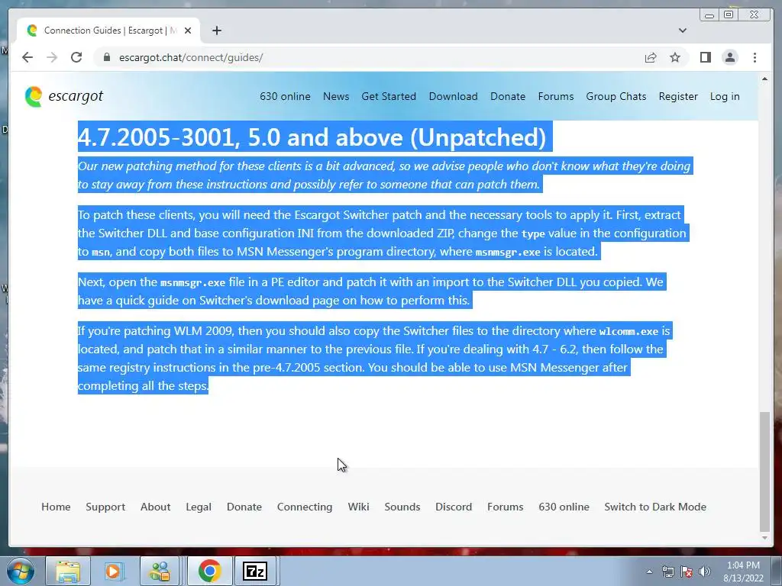
Task: Expand the tab search chevron
Action: 682,31
